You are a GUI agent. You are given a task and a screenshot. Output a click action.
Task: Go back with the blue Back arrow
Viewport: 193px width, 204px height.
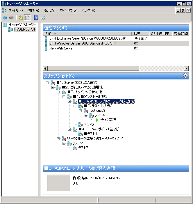point(5,17)
